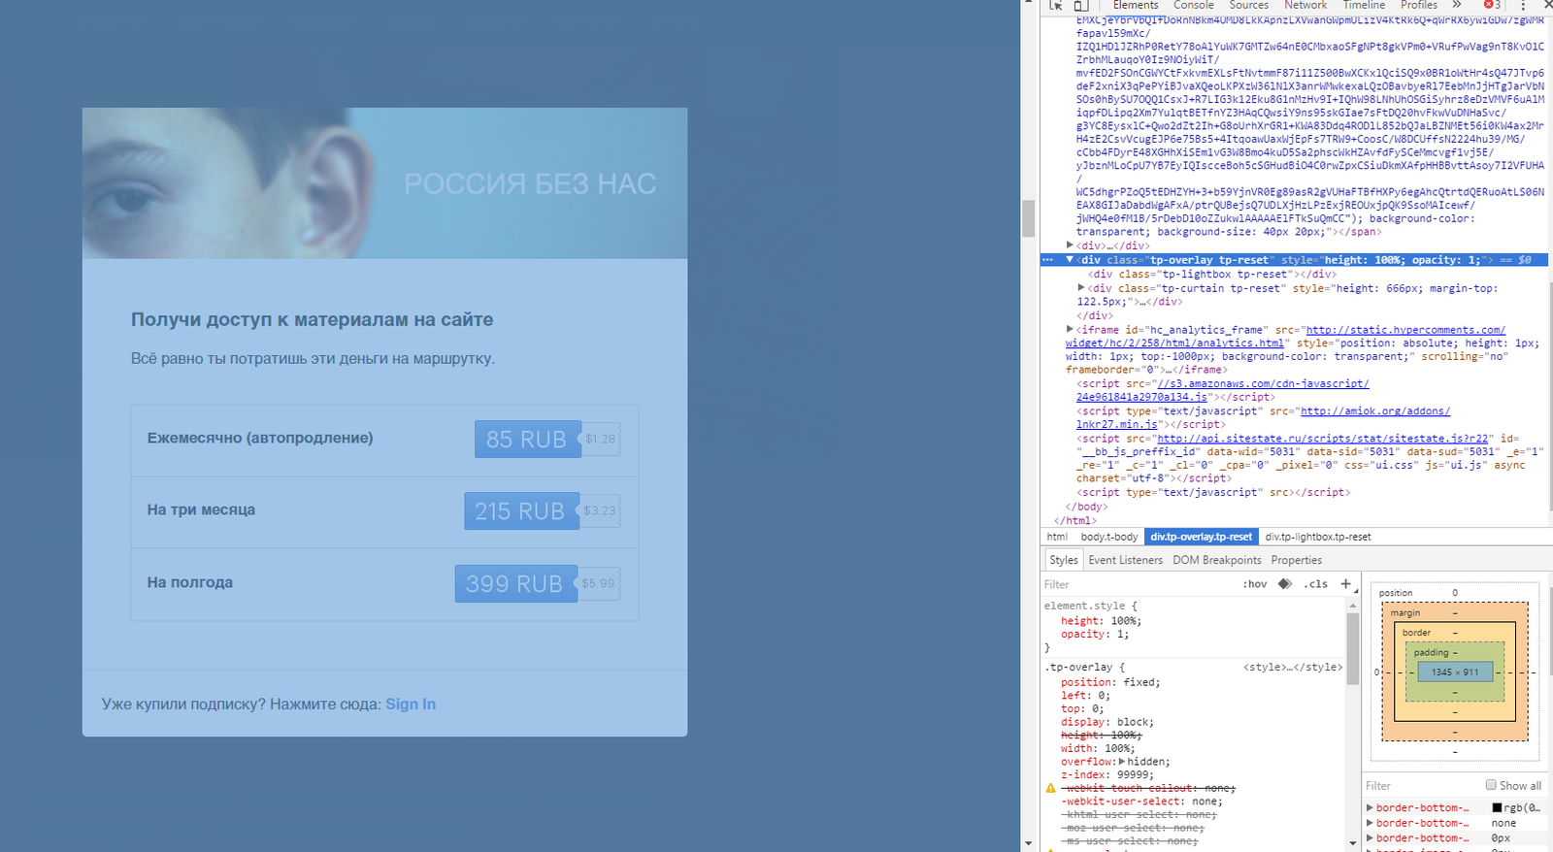Click the yellow CSS warning icon
The height and width of the screenshot is (852, 1553).
[x=1050, y=788]
